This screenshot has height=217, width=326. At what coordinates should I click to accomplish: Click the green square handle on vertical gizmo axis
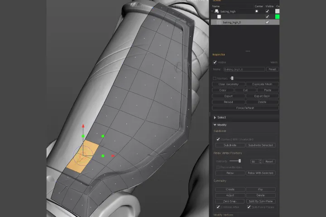(x=83, y=136)
